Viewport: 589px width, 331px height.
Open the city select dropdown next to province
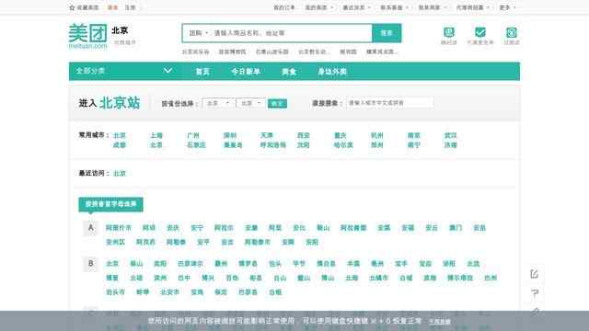[250, 103]
